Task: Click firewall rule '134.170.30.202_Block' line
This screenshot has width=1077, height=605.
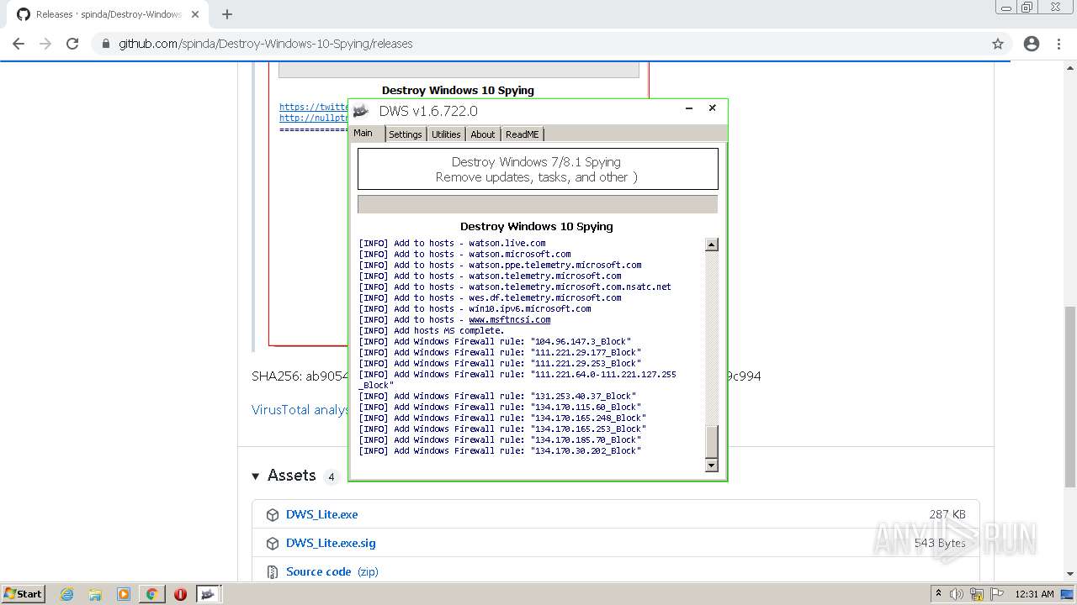Action: 500,450
